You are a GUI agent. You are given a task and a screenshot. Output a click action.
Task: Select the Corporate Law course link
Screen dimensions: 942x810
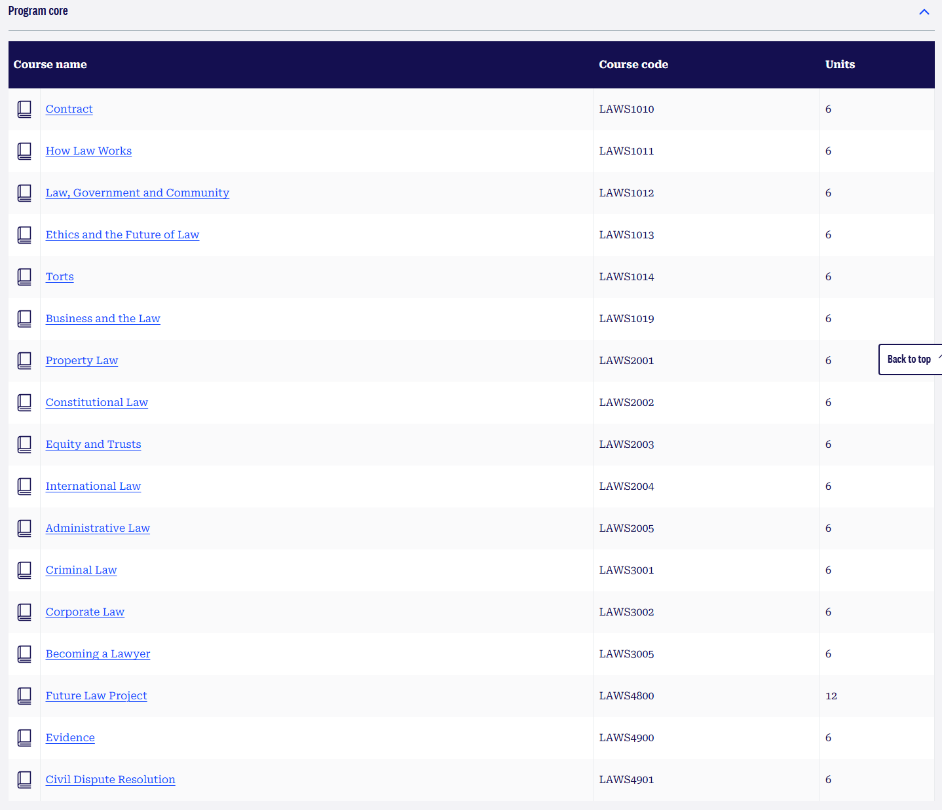[85, 612]
